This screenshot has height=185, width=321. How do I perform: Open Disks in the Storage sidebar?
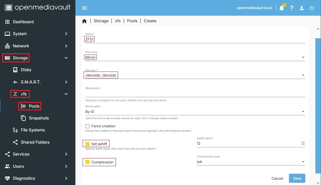[26, 70]
